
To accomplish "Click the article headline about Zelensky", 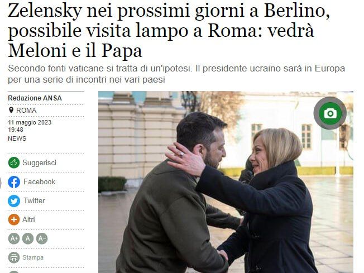I will coord(169,31).
